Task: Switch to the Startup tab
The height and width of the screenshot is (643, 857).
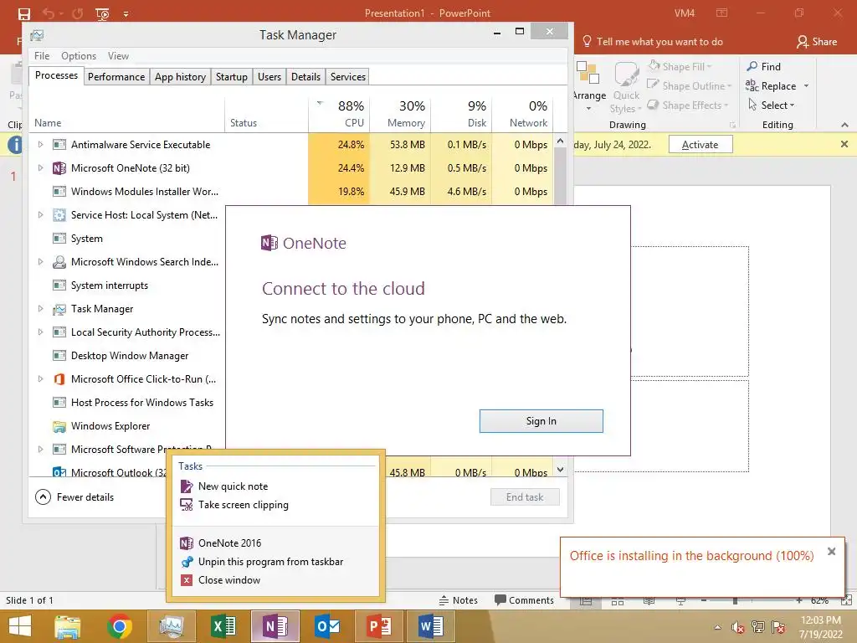Action: 232,76
